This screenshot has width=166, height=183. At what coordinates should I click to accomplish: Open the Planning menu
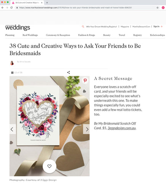pyautogui.click(x=10, y=35)
